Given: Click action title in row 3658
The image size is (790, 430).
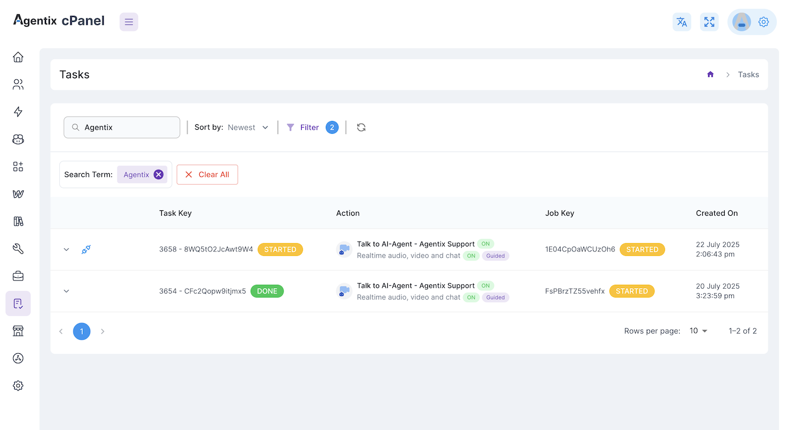Looking at the screenshot, I should [416, 244].
